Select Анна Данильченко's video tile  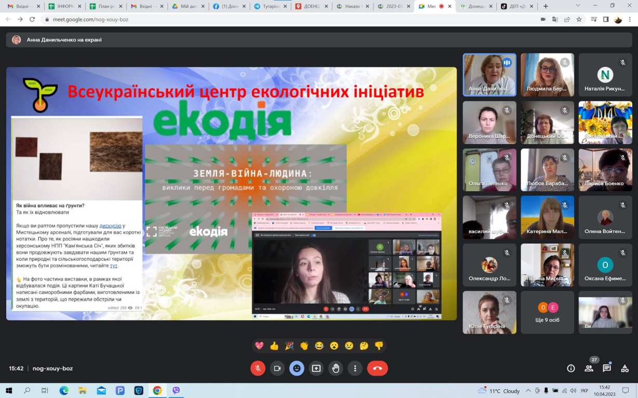coord(490,75)
